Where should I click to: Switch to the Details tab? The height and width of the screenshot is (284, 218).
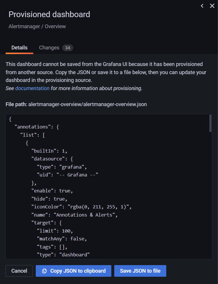[19, 48]
